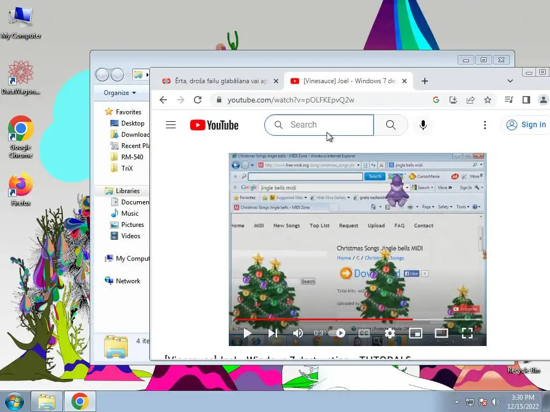
Task: Select DataWagon desktop shortcut
Action: [x=21, y=78]
